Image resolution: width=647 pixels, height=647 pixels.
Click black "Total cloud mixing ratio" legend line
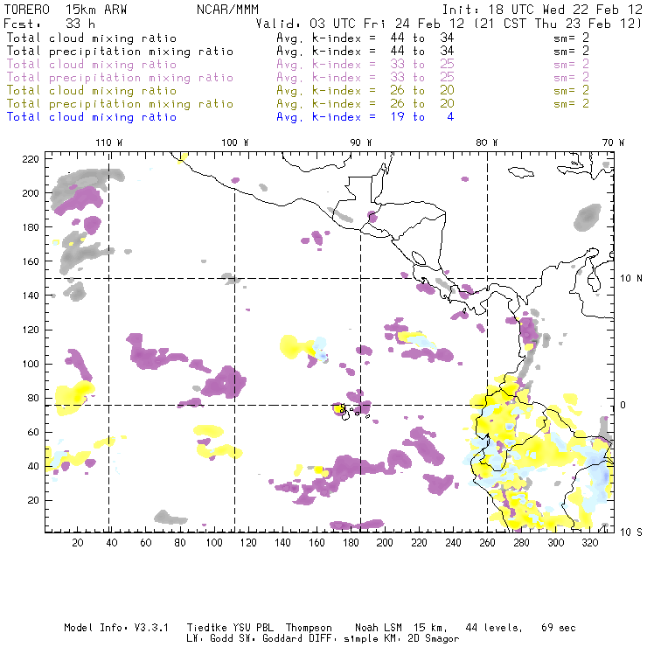click(92, 38)
